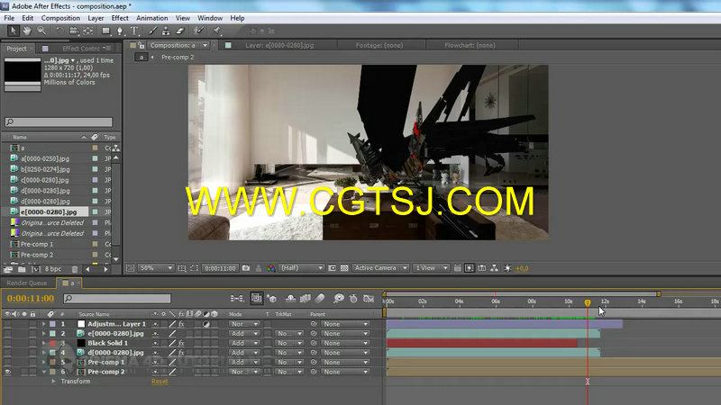Select the Zoom magnifier tool
The height and width of the screenshot is (405, 721).
[41, 31]
